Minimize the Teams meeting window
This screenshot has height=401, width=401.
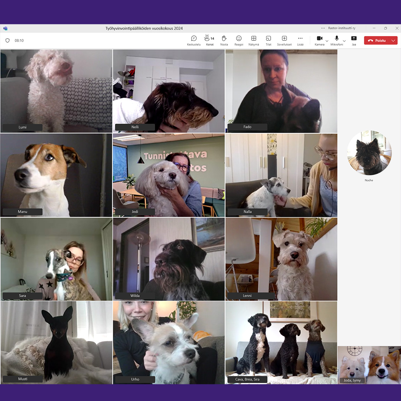(x=374, y=28)
